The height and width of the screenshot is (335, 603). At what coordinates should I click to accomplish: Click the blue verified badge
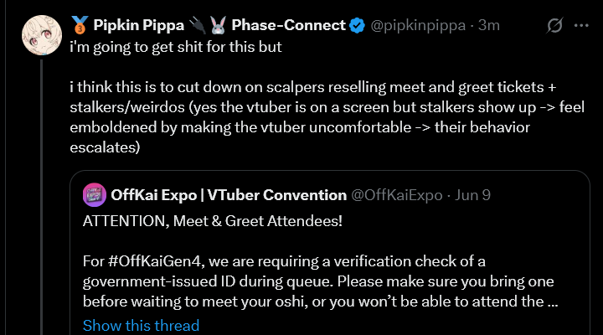pyautogui.click(x=356, y=25)
